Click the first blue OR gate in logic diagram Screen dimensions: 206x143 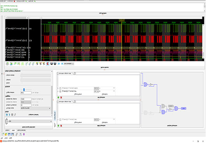[x=146, y=84]
